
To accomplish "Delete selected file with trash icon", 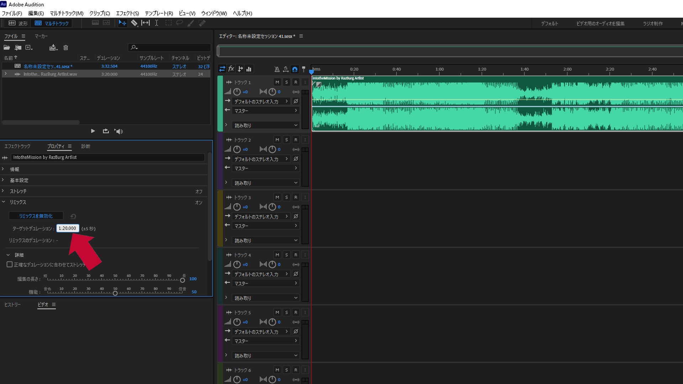I will (66, 48).
